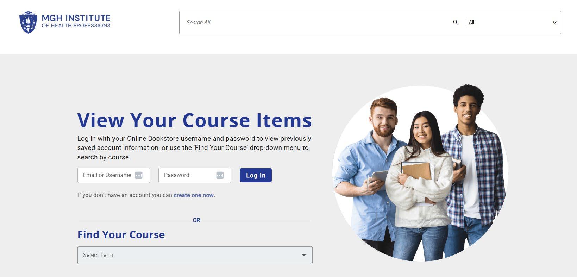Focus the Password input field
Viewport: 577px width, 277px height.
pos(195,175)
